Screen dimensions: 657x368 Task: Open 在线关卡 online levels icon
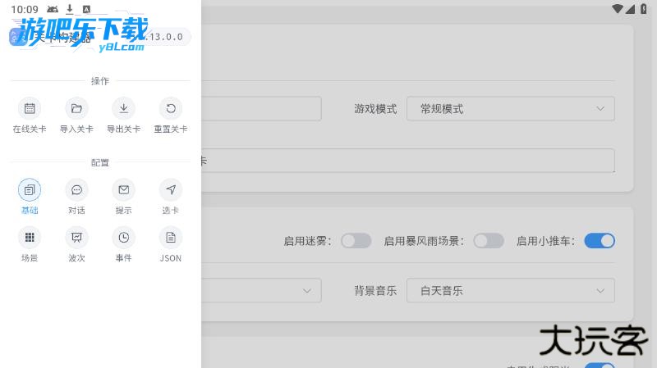(x=30, y=109)
